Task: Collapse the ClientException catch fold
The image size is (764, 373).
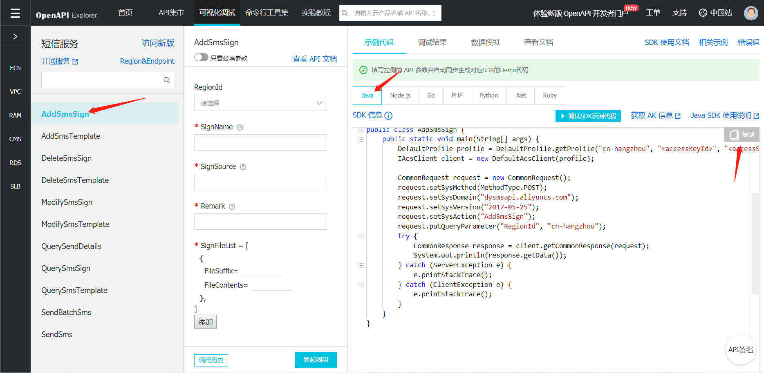Action: click(361, 285)
